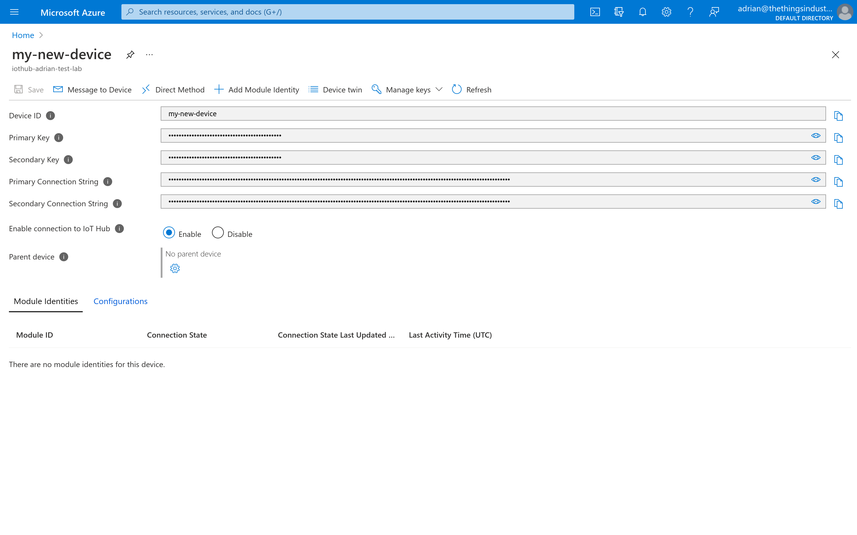Click the Azure notifications bell icon
Viewport: 857px width, 535px height.
coord(642,12)
